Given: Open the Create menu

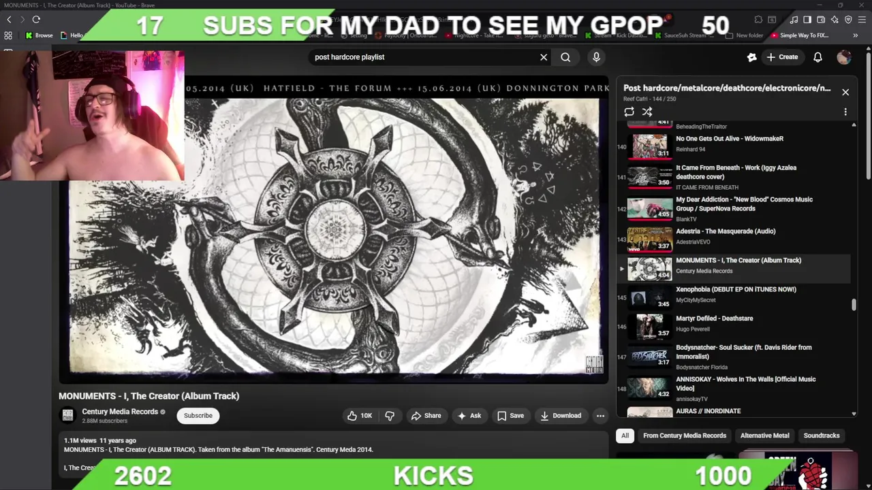Looking at the screenshot, I should point(782,57).
